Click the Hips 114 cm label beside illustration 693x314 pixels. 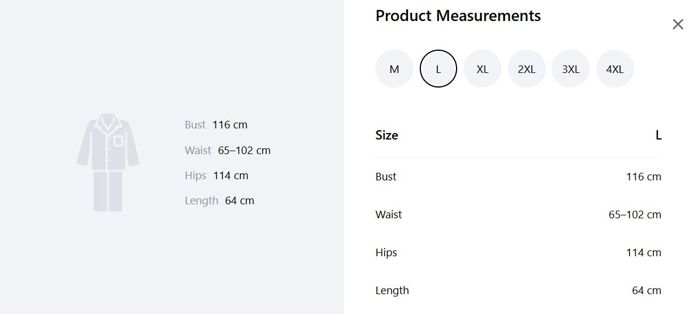pyautogui.click(x=217, y=176)
